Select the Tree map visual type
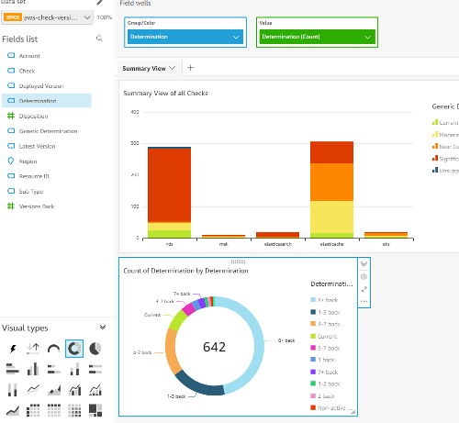The image size is (459, 423). pyautogui.click(x=95, y=410)
